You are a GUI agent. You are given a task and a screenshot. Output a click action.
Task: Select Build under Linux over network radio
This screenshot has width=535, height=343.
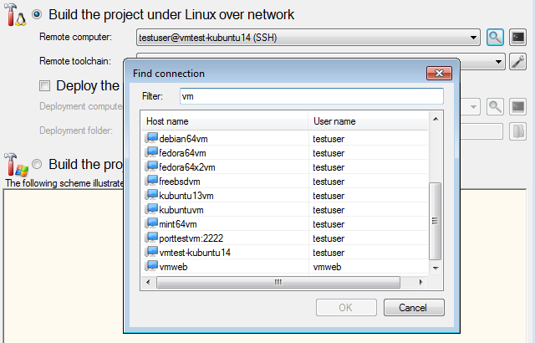(x=37, y=15)
